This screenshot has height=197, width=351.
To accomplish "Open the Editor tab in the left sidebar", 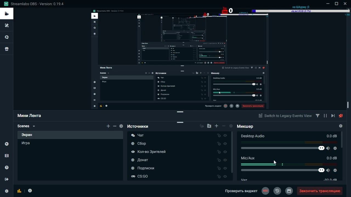I will tap(7, 14).
